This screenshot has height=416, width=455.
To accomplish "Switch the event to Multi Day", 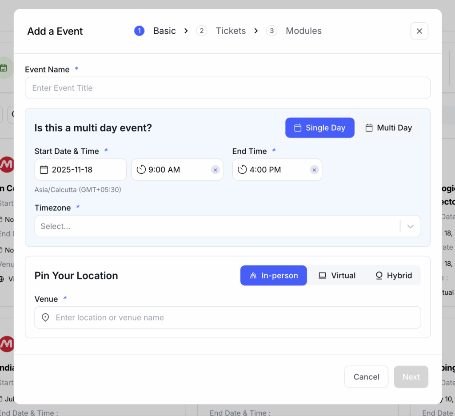I will [389, 128].
